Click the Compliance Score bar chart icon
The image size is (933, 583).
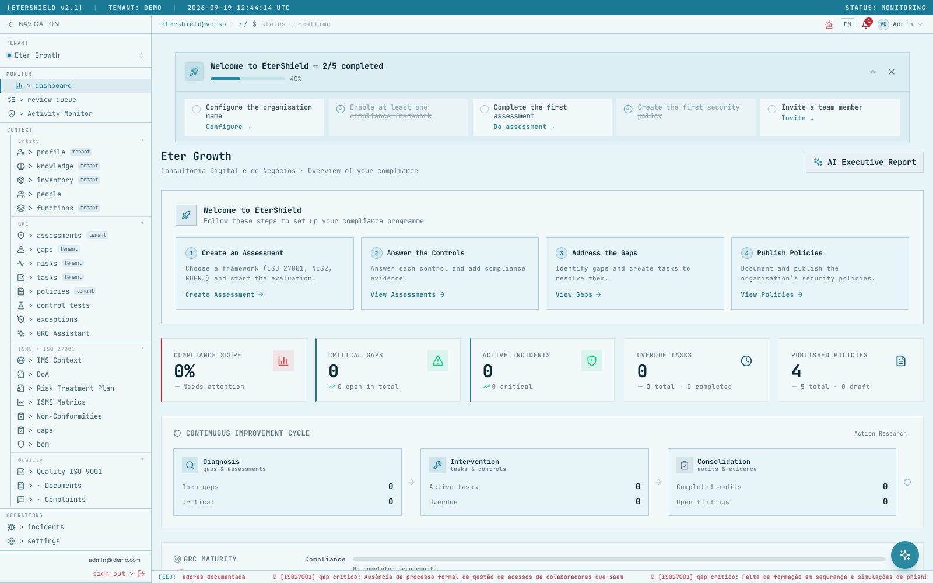coord(283,361)
